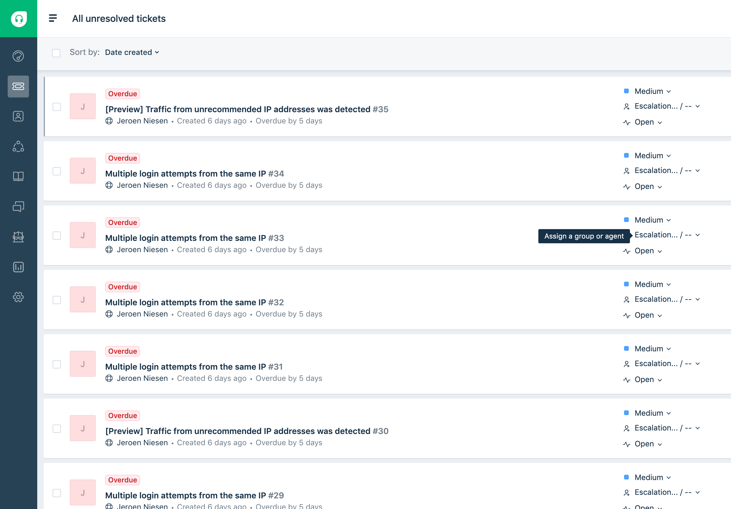
Task: Select the checkbox for ticket #35
Action: click(x=57, y=107)
